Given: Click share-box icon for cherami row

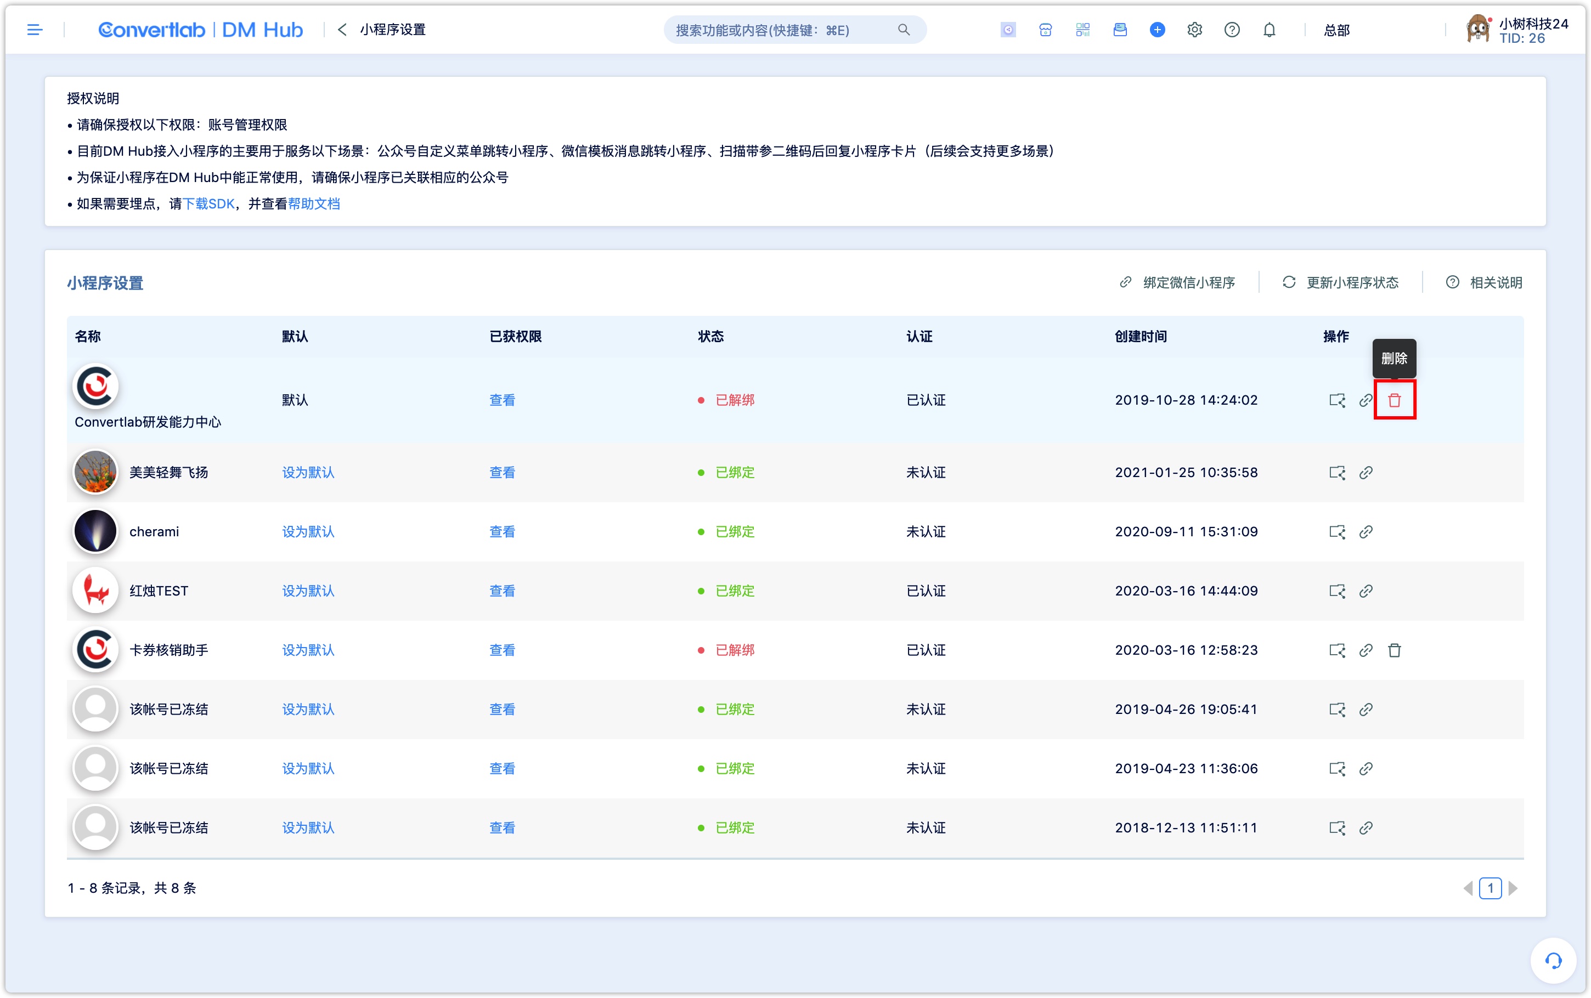Looking at the screenshot, I should point(1337,532).
